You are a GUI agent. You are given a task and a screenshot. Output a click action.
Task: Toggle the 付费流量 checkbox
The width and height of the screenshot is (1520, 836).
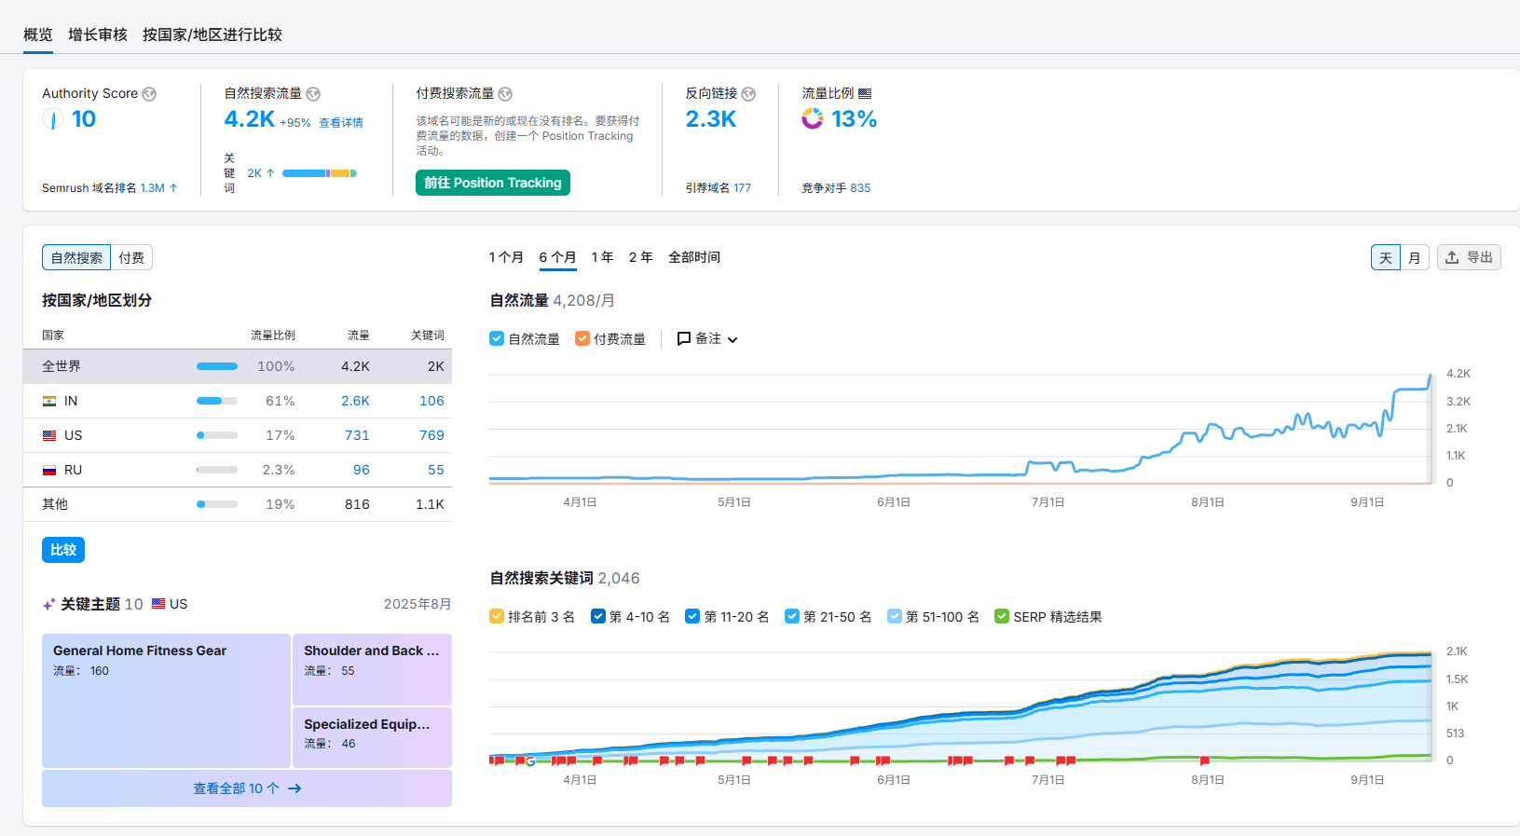[x=582, y=338]
